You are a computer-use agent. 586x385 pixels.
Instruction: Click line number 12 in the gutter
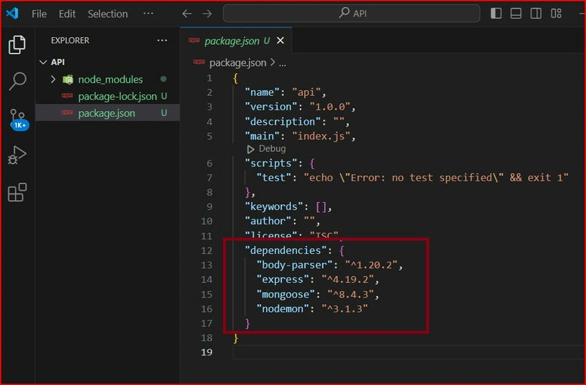click(207, 250)
